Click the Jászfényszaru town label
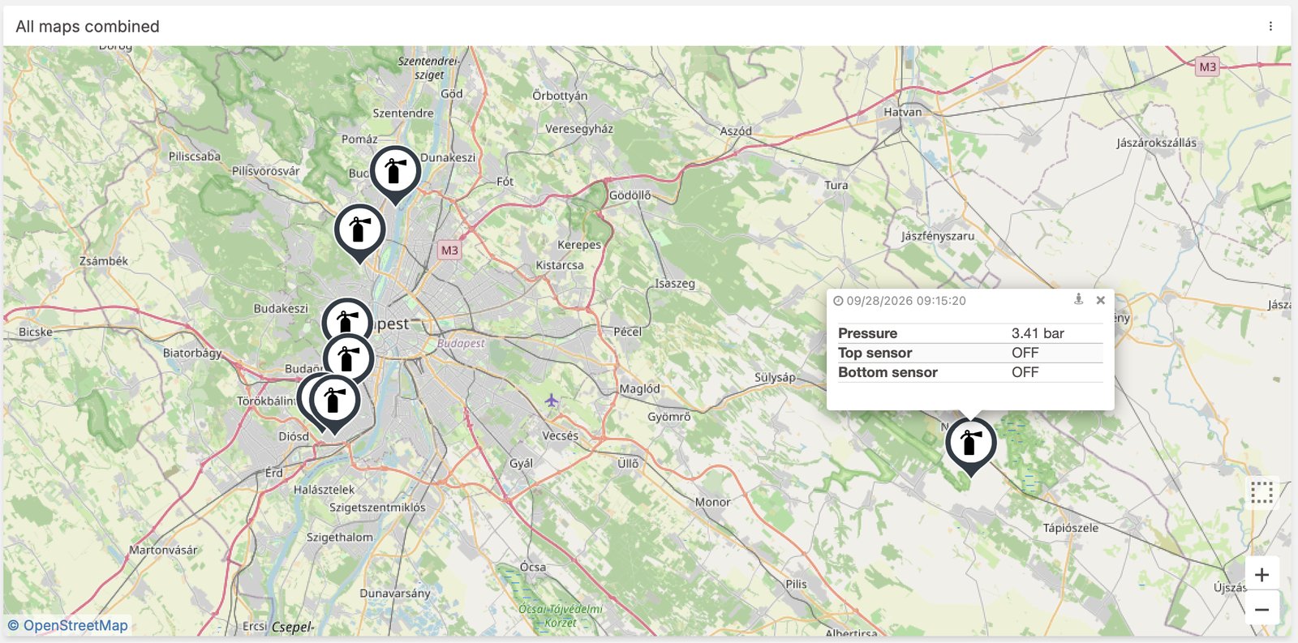Viewport: 1298px width, 643px height. coord(938,236)
